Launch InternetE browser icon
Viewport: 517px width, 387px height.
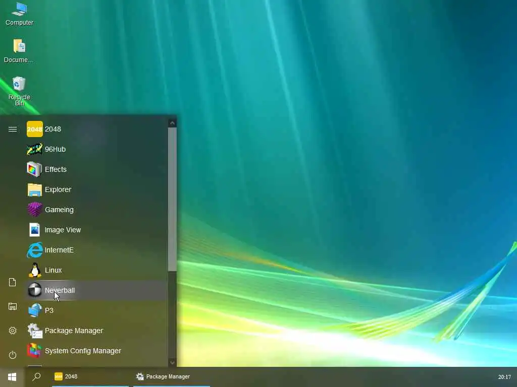[x=35, y=250]
